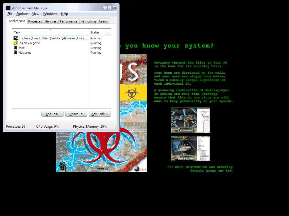
Task: Click the lower game screenshot thumbnail
Action: [191, 148]
